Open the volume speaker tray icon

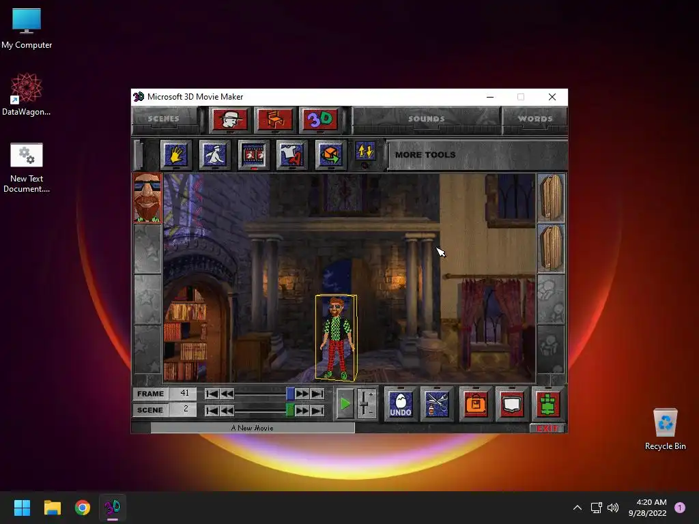(613, 508)
